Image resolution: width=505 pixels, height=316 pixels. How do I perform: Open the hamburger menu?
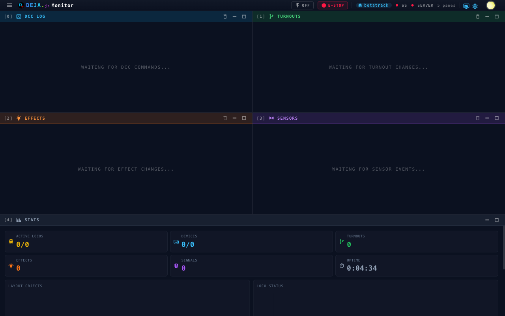pyautogui.click(x=9, y=5)
